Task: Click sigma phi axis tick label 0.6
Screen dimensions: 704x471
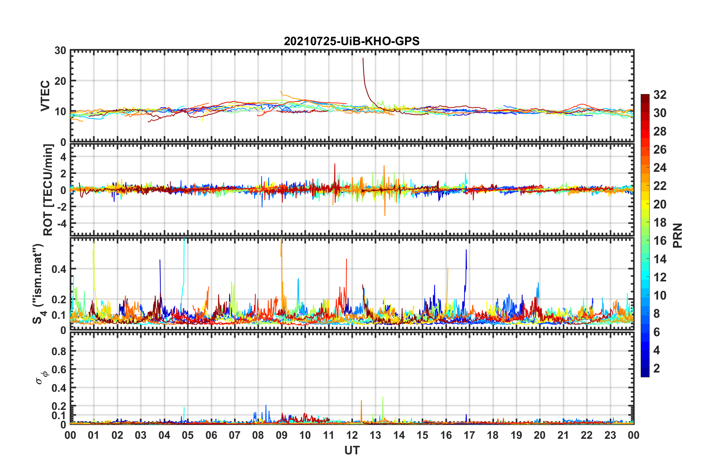Action: coord(59,370)
